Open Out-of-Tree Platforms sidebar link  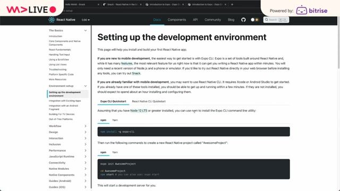coord(61,119)
